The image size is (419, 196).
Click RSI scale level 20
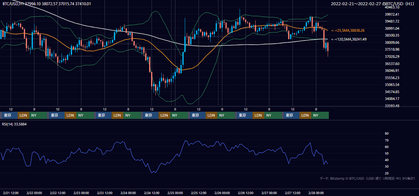[x=387, y=173]
